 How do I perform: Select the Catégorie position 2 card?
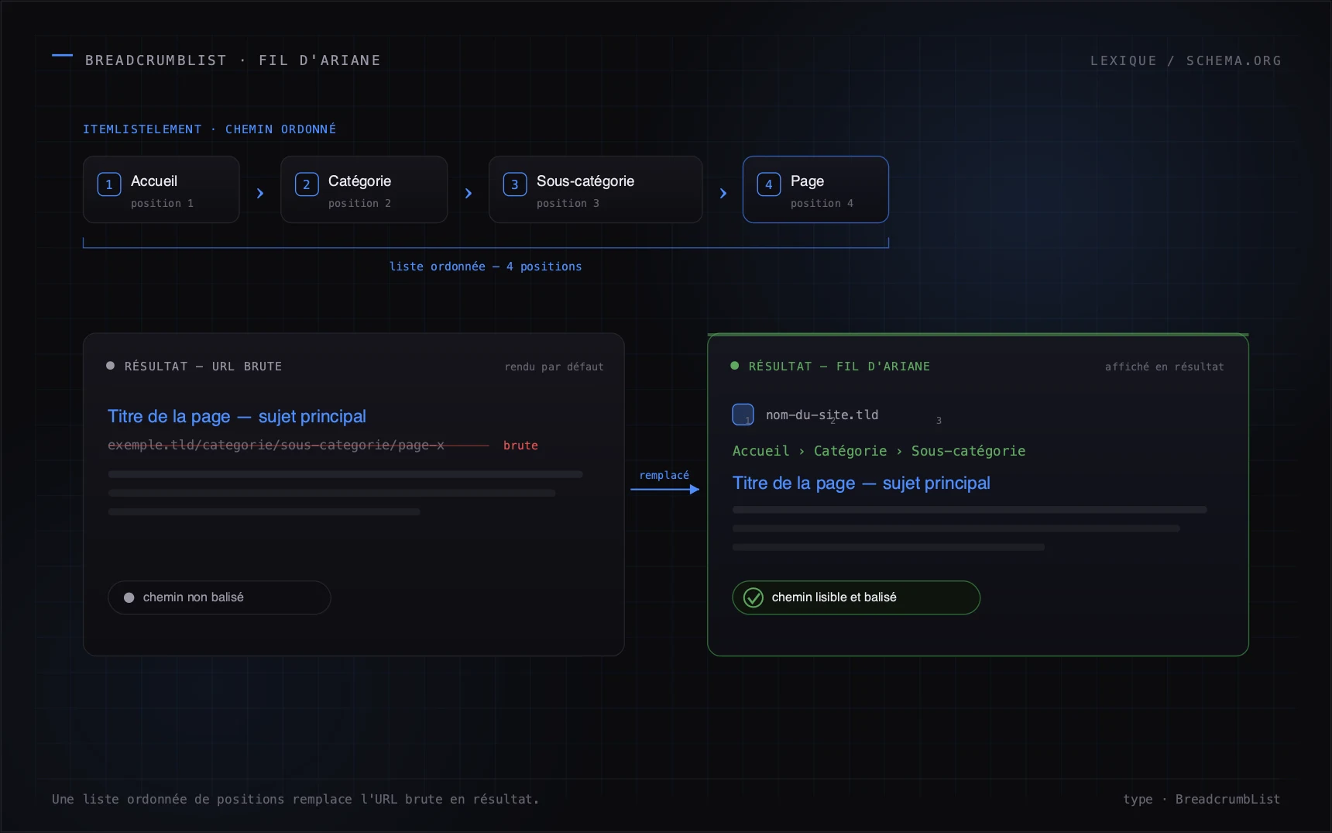pyautogui.click(x=364, y=190)
